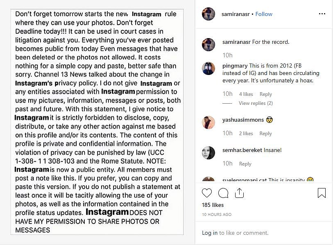333x245 pixels.
Task: Open comments via the speech bubble icon
Action: tap(223, 193)
